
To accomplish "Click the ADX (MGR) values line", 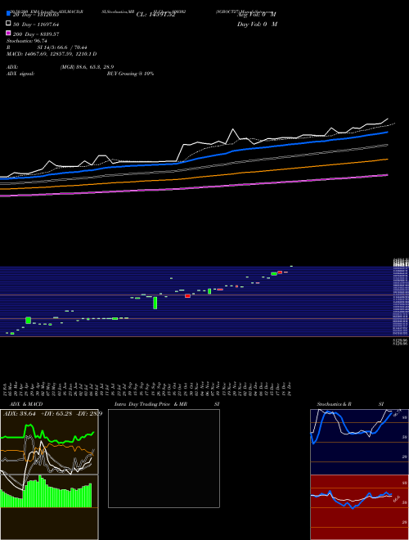I will point(61,67).
